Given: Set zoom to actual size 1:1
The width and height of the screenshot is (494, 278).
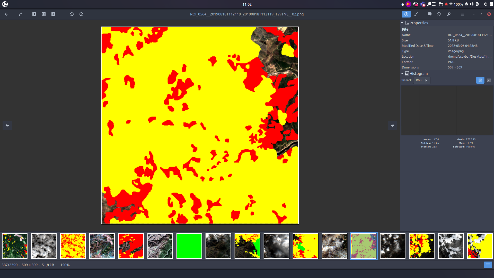Looking at the screenshot, I should point(34,14).
